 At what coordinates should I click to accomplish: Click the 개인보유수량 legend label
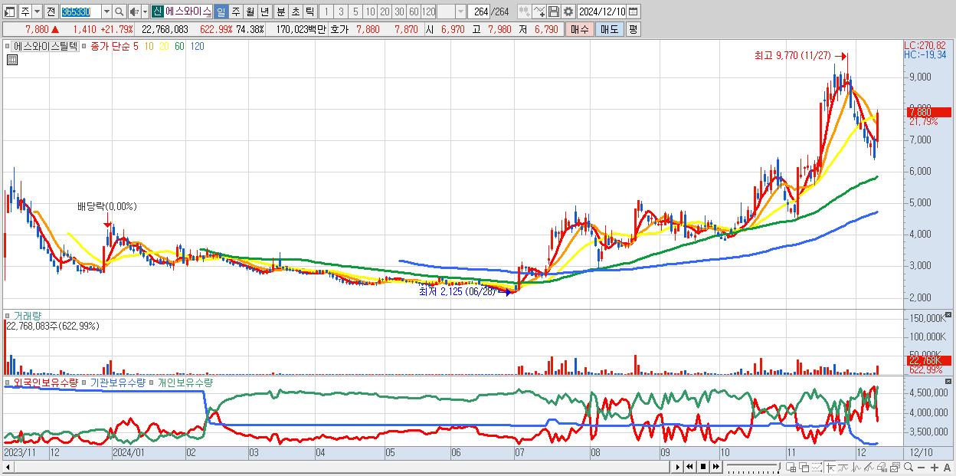pyautogui.click(x=184, y=382)
